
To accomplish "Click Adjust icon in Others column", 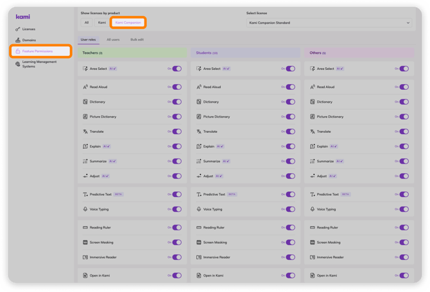I will click(313, 176).
